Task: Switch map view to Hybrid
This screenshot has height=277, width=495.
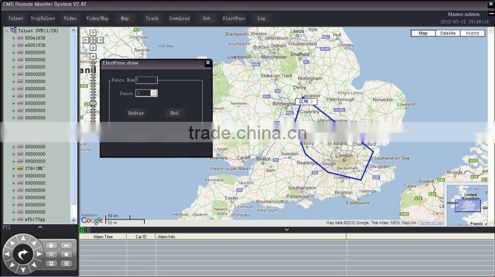Action: [473, 33]
